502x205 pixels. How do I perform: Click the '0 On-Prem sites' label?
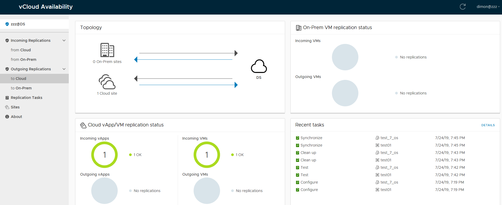click(107, 62)
